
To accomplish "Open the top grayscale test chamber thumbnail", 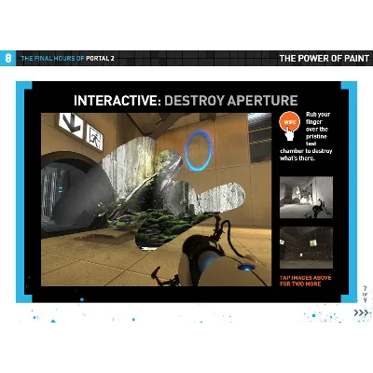I will 306,198.
